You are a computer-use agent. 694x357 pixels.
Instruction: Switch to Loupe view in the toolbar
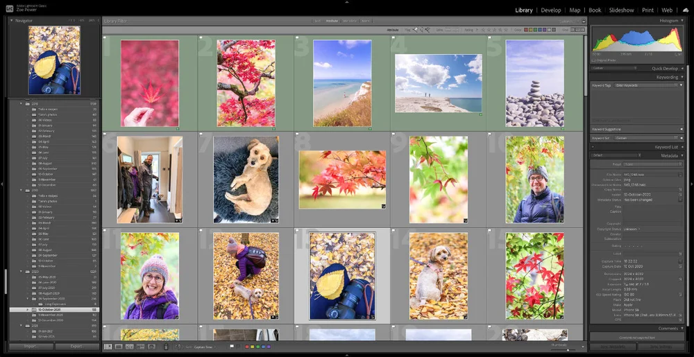(119, 347)
